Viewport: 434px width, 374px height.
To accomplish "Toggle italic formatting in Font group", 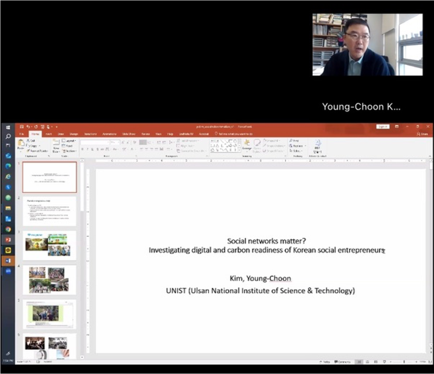I will point(88,149).
